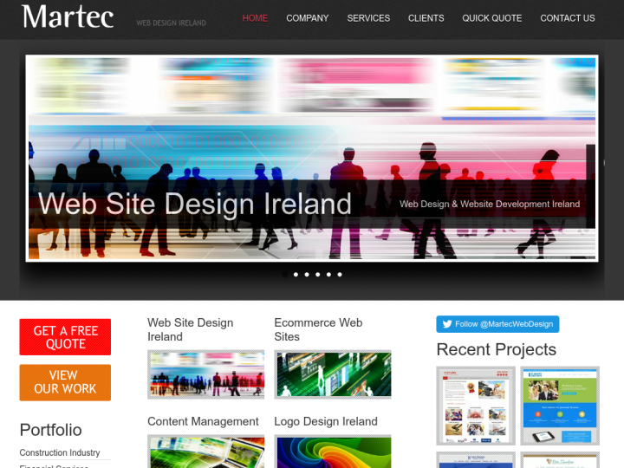Open the first Recent Projects thumbnail
The height and width of the screenshot is (468, 624).
point(475,406)
